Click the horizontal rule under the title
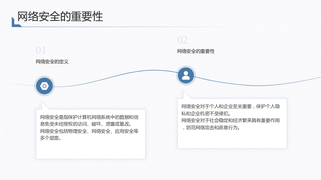This screenshot has width=321, height=180. (115, 27)
